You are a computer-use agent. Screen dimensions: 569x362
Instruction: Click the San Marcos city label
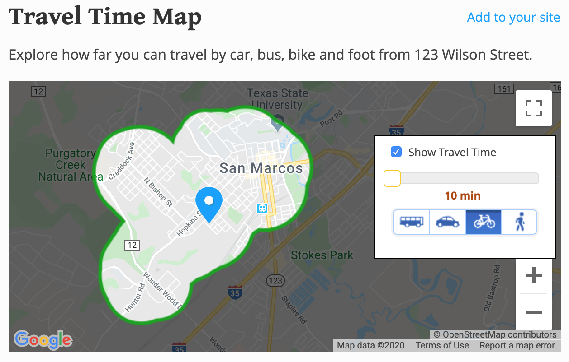coord(261,168)
